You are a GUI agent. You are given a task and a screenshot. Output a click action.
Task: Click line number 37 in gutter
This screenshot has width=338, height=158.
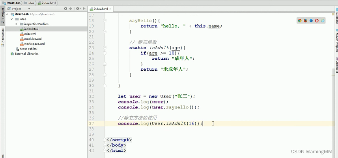coord(91,123)
